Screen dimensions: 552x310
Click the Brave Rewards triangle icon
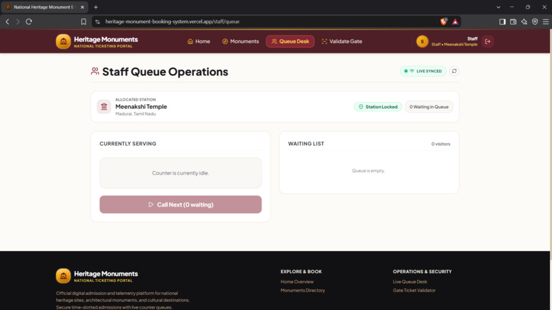[455, 22]
